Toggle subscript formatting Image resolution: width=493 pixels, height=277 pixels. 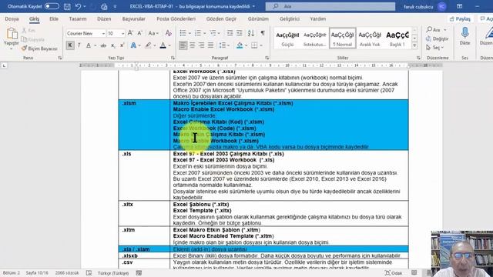(x=113, y=45)
